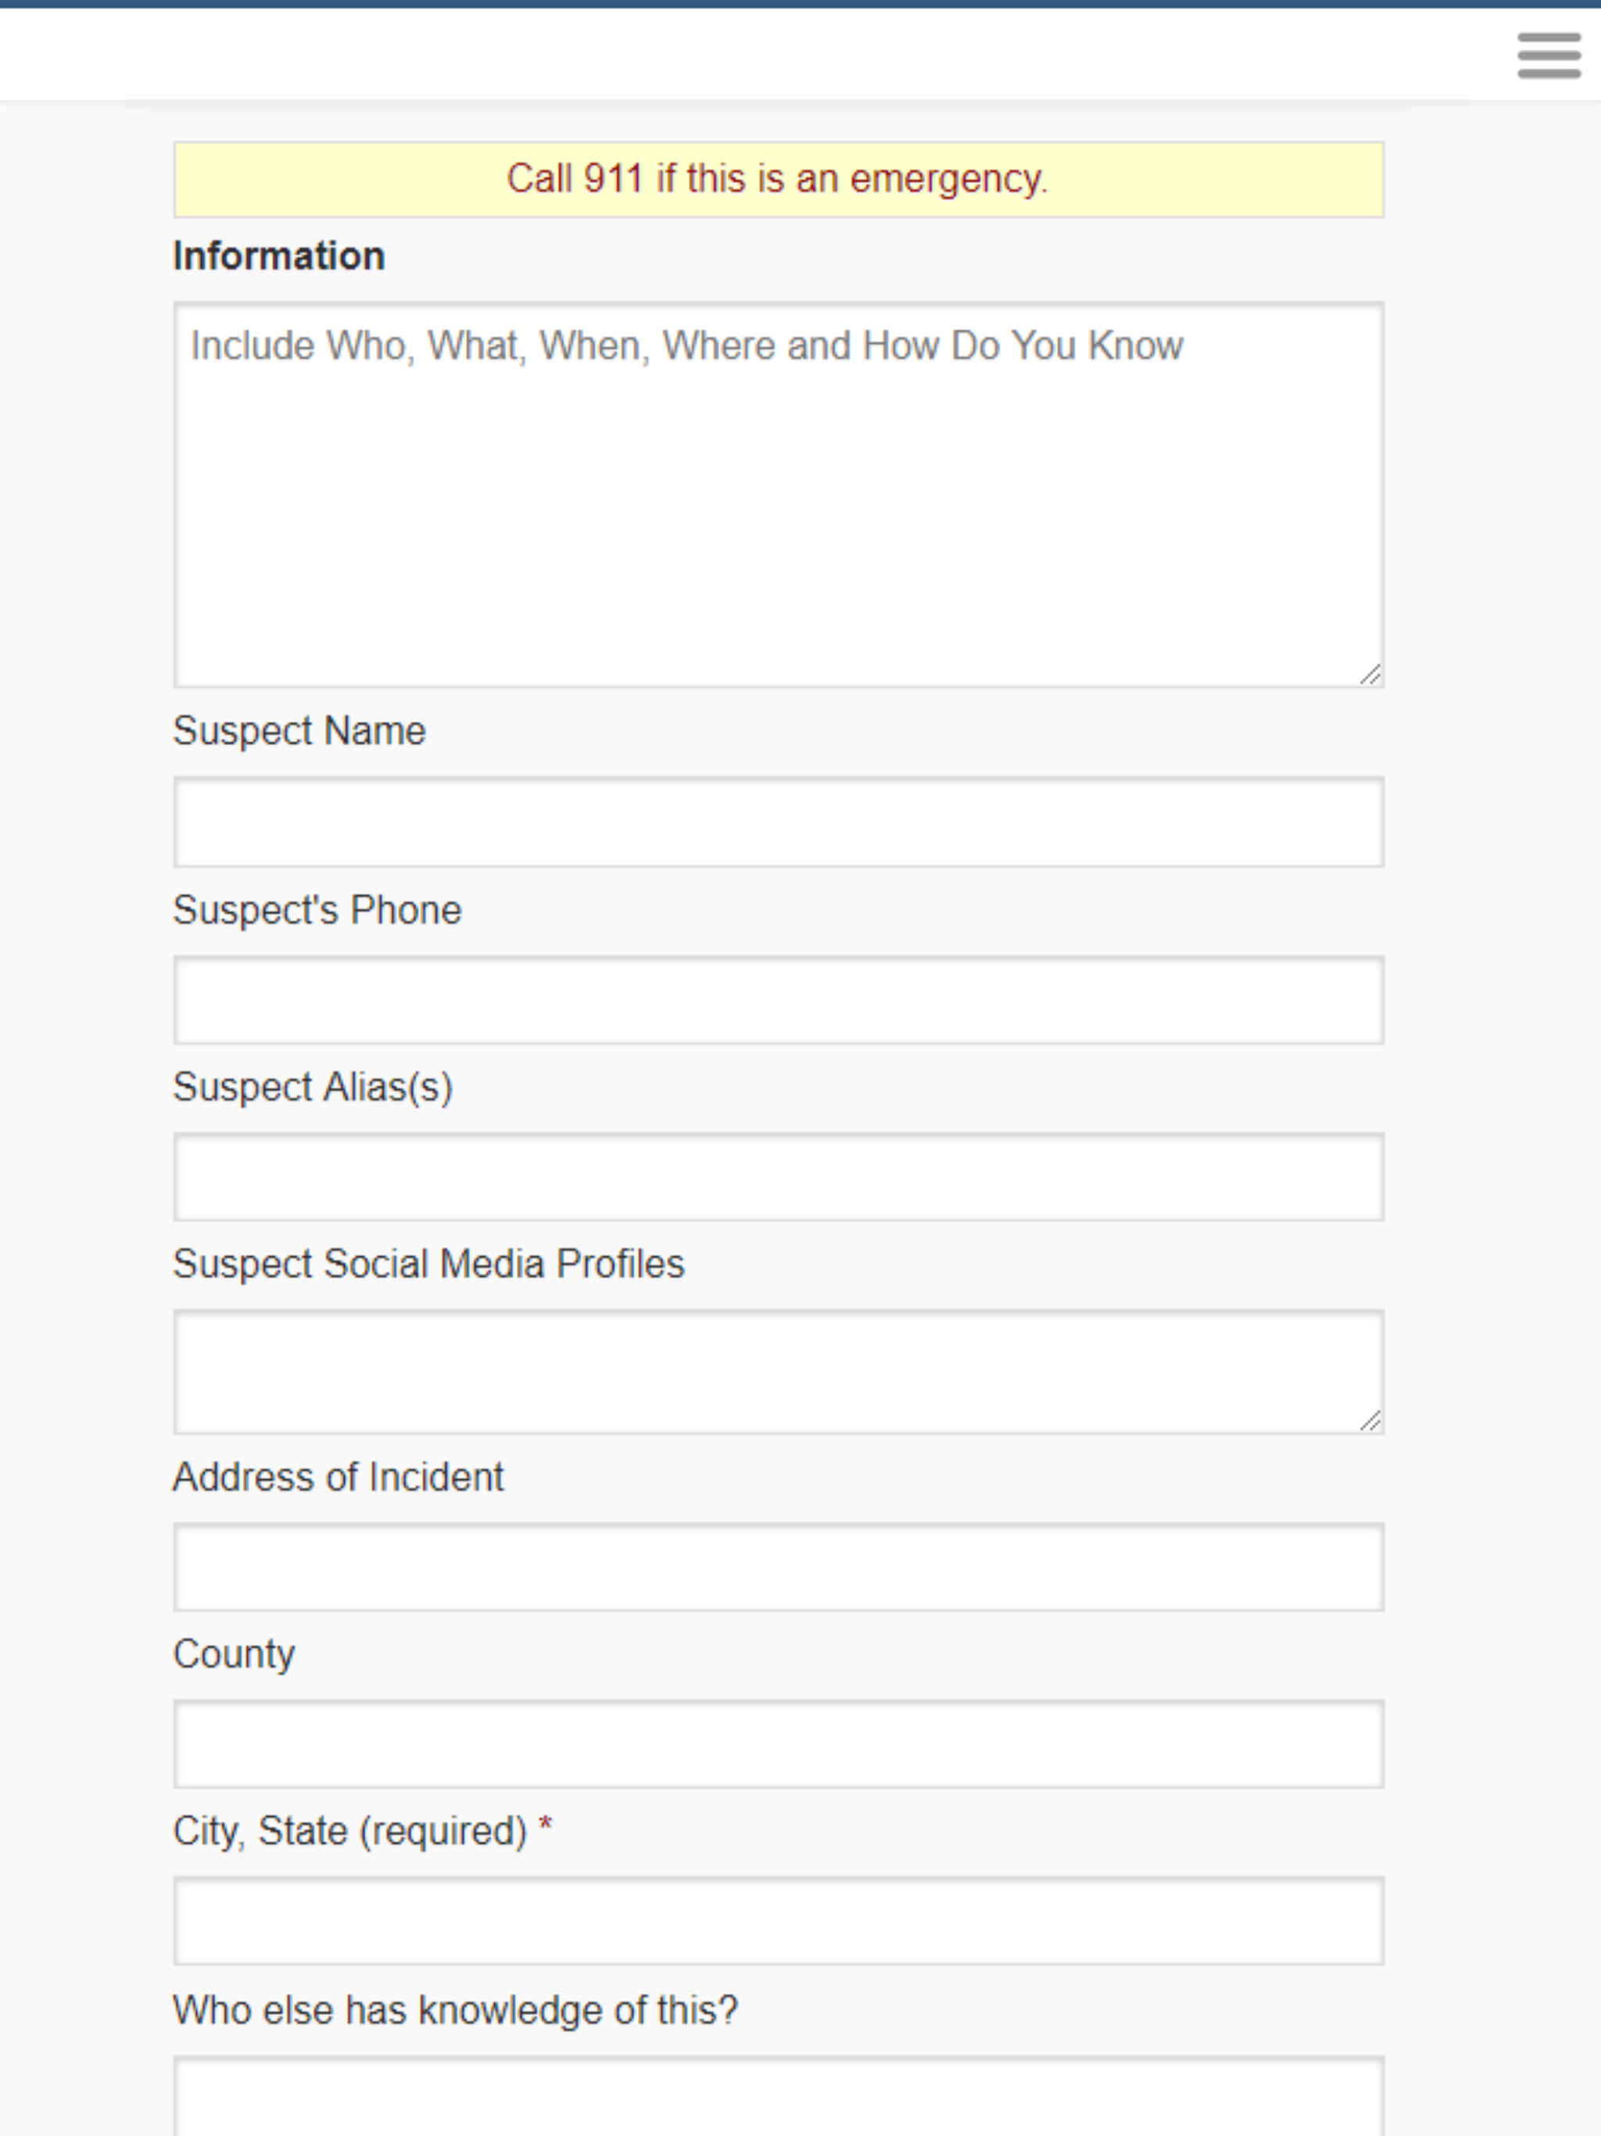This screenshot has height=2136, width=1601.
Task: Click the Suspect Alias(s) input field
Action: [x=777, y=1179]
